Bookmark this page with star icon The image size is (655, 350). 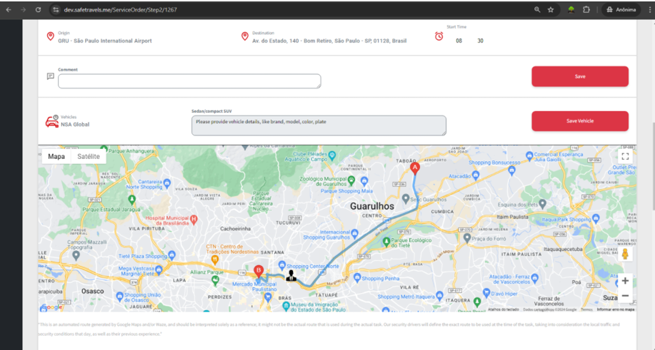pos(551,10)
